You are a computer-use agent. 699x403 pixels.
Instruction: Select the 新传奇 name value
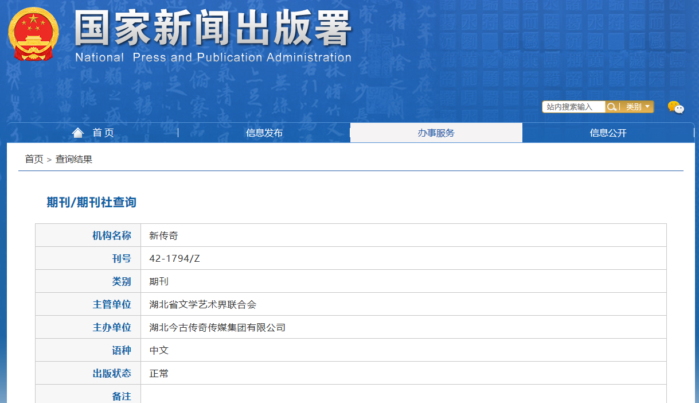(x=164, y=235)
